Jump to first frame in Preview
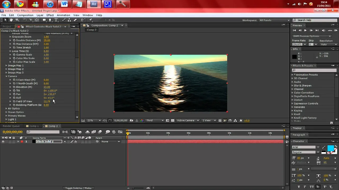This screenshot has height=190, width=339. point(294,30)
